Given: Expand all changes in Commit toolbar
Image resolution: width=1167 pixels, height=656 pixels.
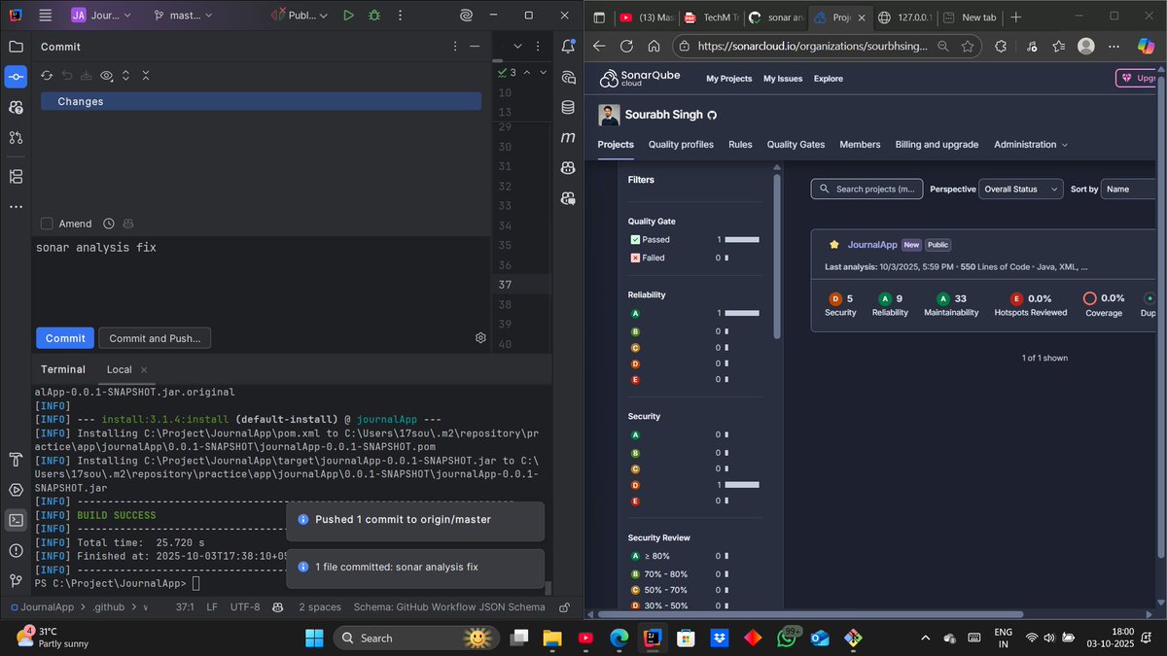Looking at the screenshot, I should [x=127, y=75].
